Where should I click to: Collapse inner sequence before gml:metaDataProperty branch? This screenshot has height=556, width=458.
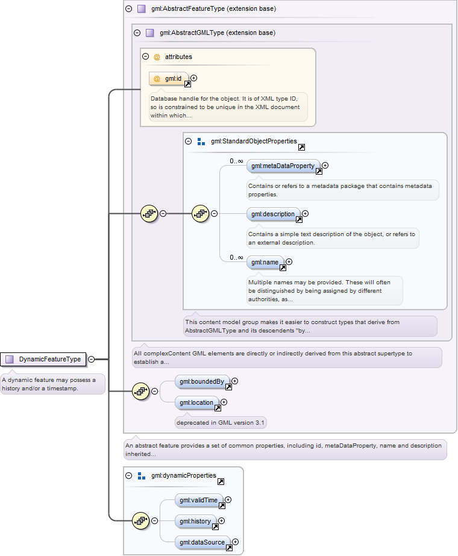[215, 213]
